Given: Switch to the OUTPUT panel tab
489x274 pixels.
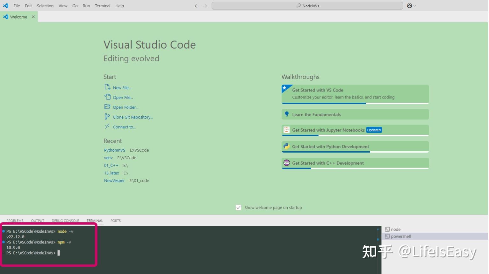Looking at the screenshot, I should click(37, 220).
